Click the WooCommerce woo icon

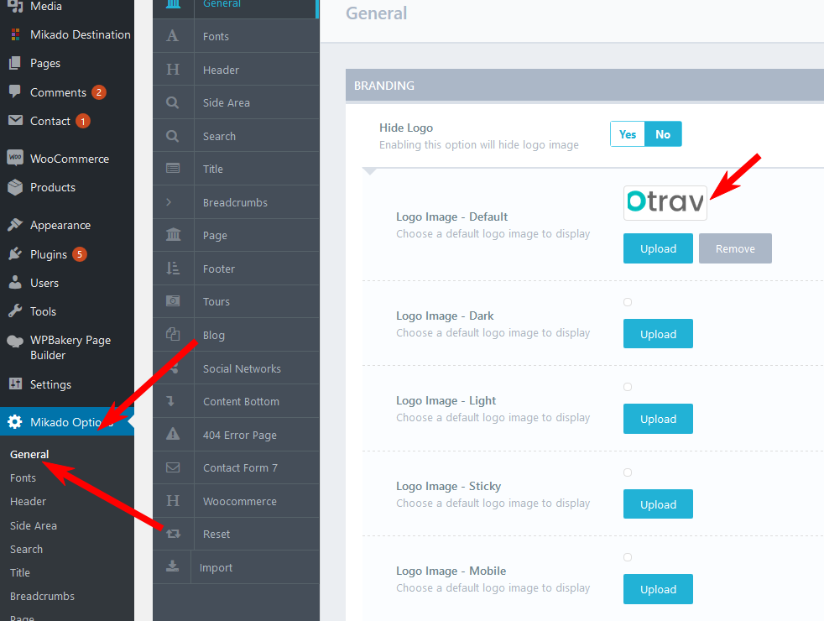(x=15, y=158)
